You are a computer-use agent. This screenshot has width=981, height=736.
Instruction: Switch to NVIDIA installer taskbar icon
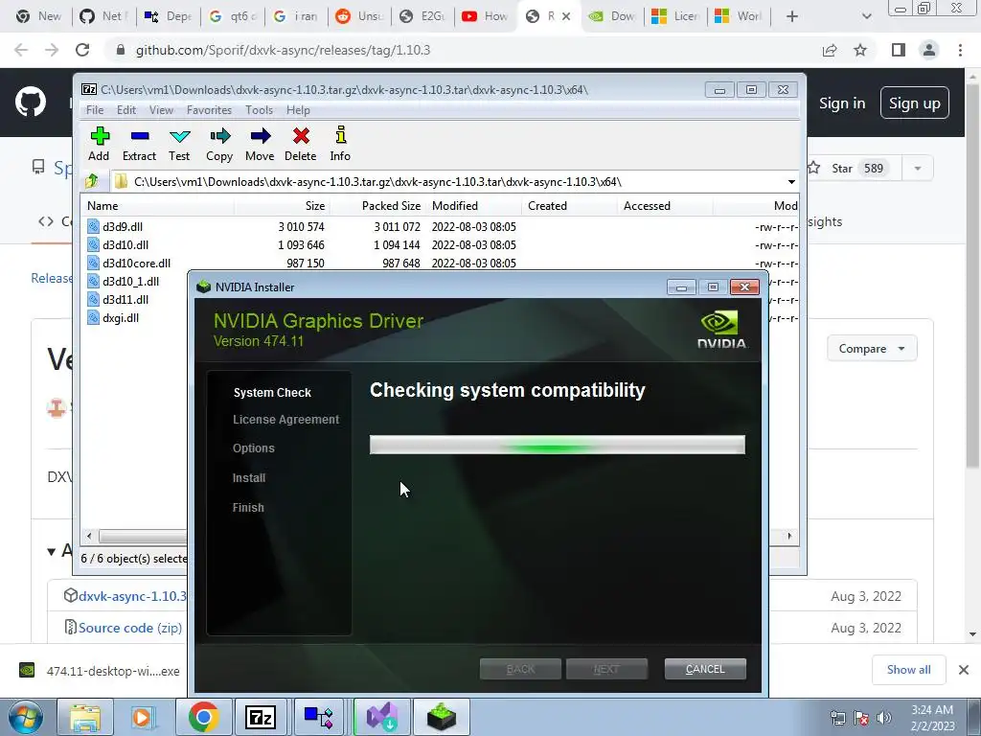coord(441,717)
